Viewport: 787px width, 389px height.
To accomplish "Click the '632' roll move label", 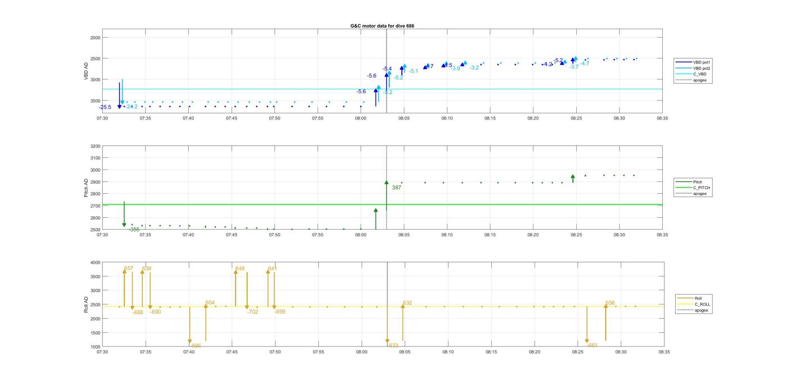I will tap(407, 303).
